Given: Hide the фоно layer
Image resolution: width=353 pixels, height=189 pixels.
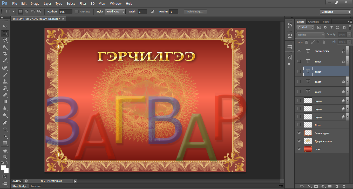Looking at the screenshot, I should tap(299, 149).
